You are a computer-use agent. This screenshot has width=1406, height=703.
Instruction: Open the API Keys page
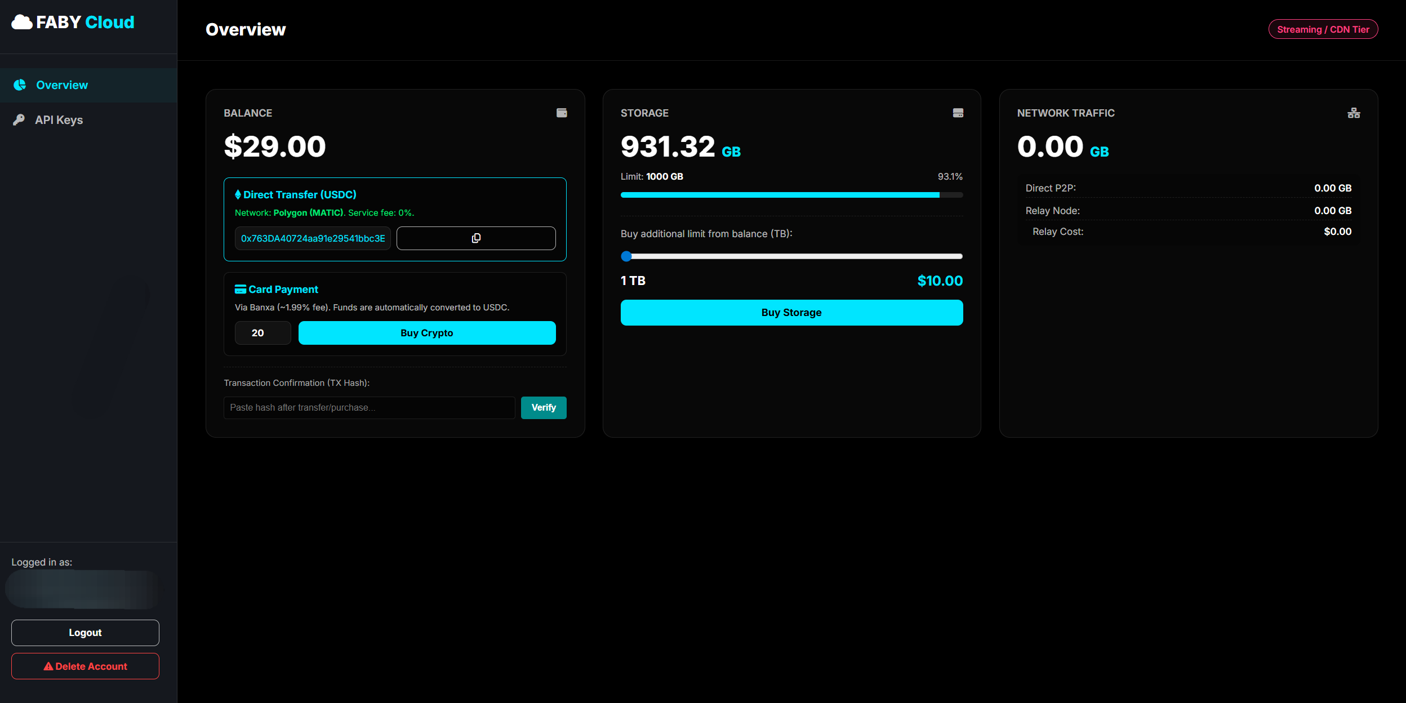click(59, 120)
